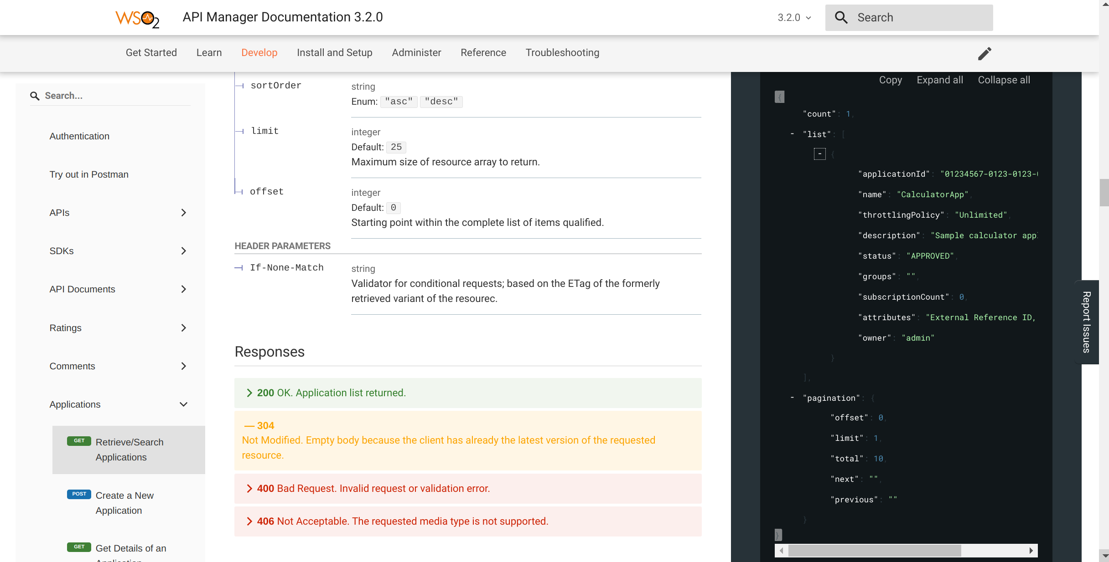Click the JSON panel horizontal scrollbar thumb
The image size is (1109, 562).
(x=875, y=551)
